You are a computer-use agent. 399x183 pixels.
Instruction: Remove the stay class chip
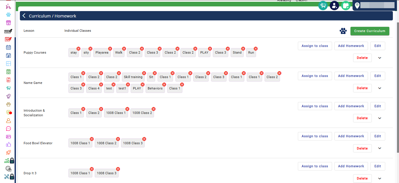click(x=78, y=49)
